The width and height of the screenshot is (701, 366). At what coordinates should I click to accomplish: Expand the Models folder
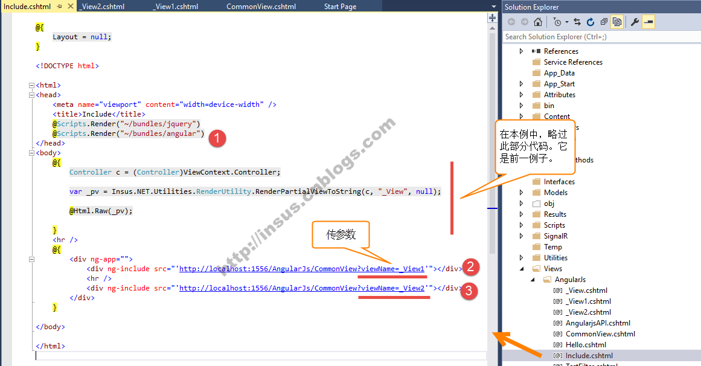(521, 193)
